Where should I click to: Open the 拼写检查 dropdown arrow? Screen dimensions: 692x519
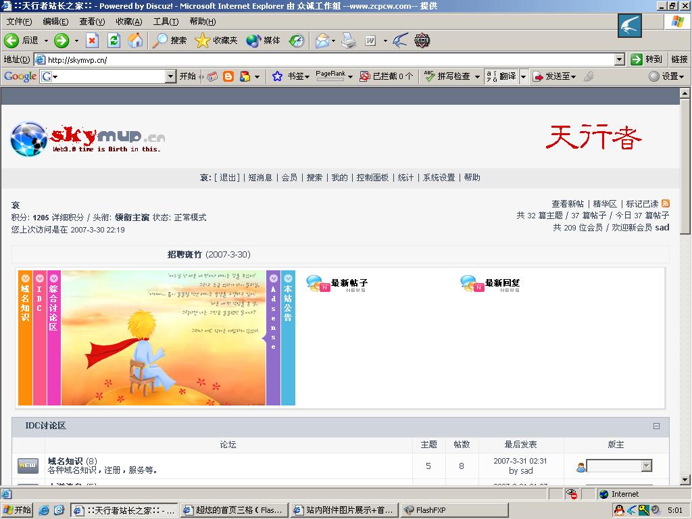[x=477, y=77]
